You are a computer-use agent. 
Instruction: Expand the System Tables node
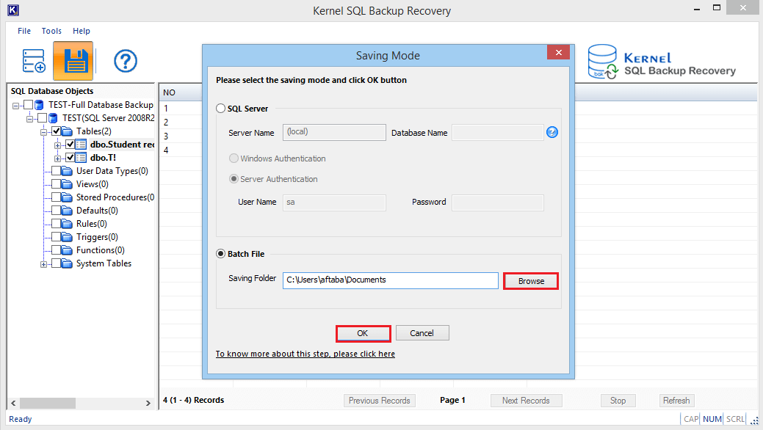pyautogui.click(x=44, y=263)
